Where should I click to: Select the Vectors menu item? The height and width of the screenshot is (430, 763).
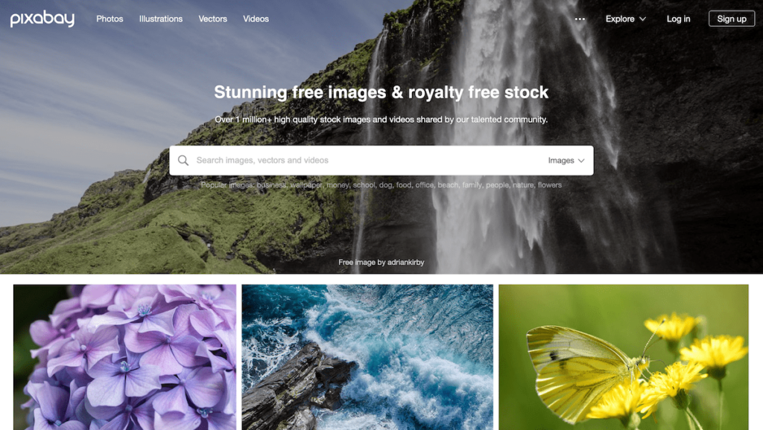212,19
